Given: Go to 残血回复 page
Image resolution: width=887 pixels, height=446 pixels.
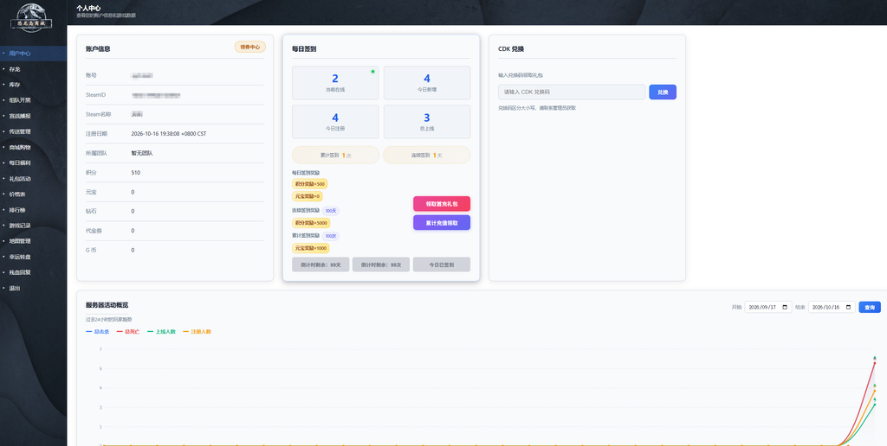Looking at the screenshot, I should [x=34, y=272].
